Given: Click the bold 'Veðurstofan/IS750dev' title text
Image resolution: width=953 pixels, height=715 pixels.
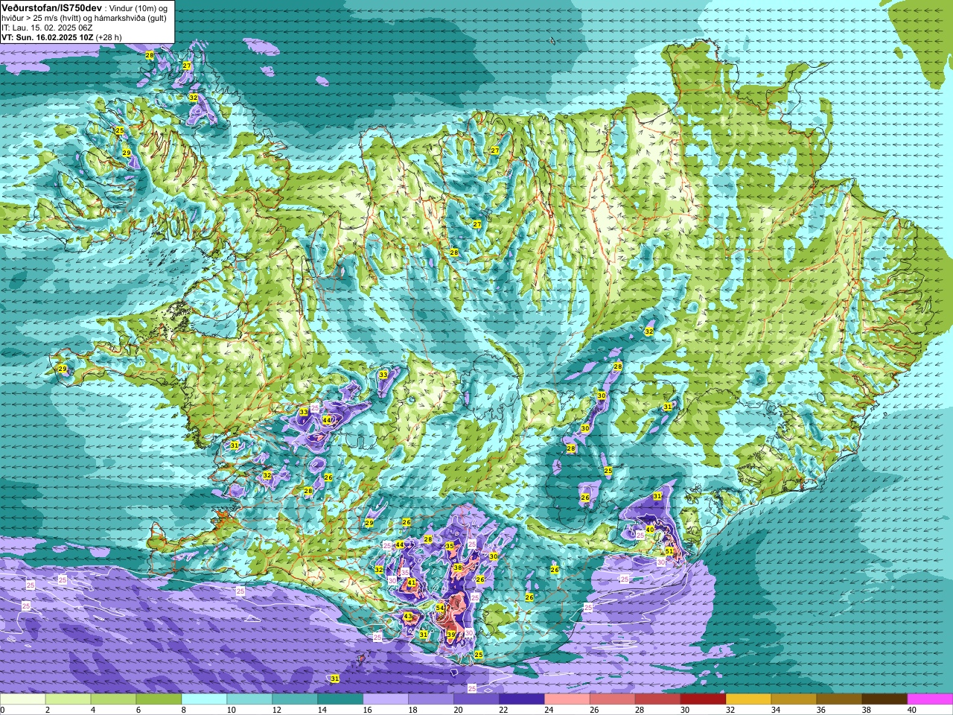Looking at the screenshot, I should pos(52,7).
